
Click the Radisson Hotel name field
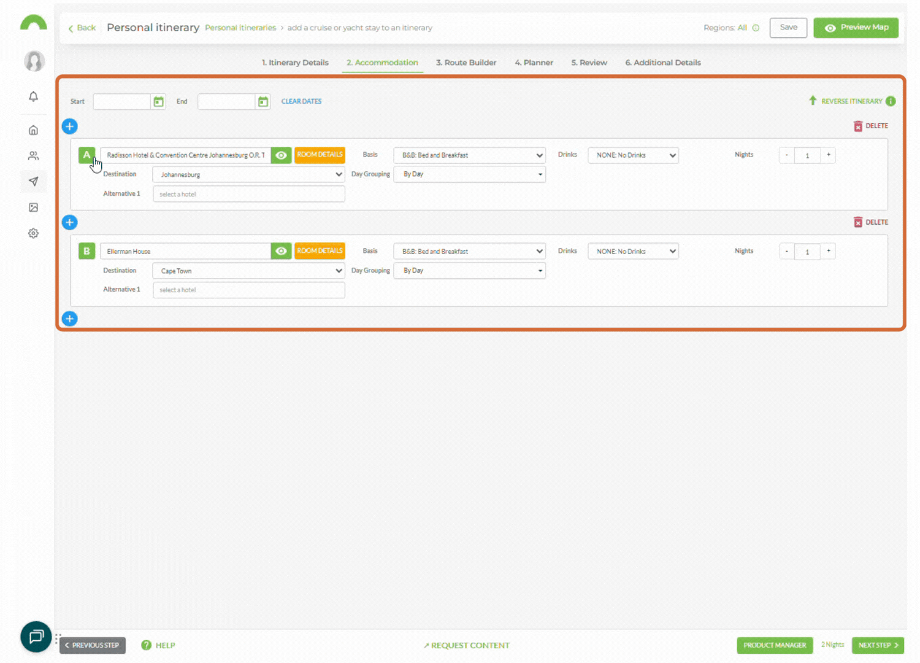(185, 155)
